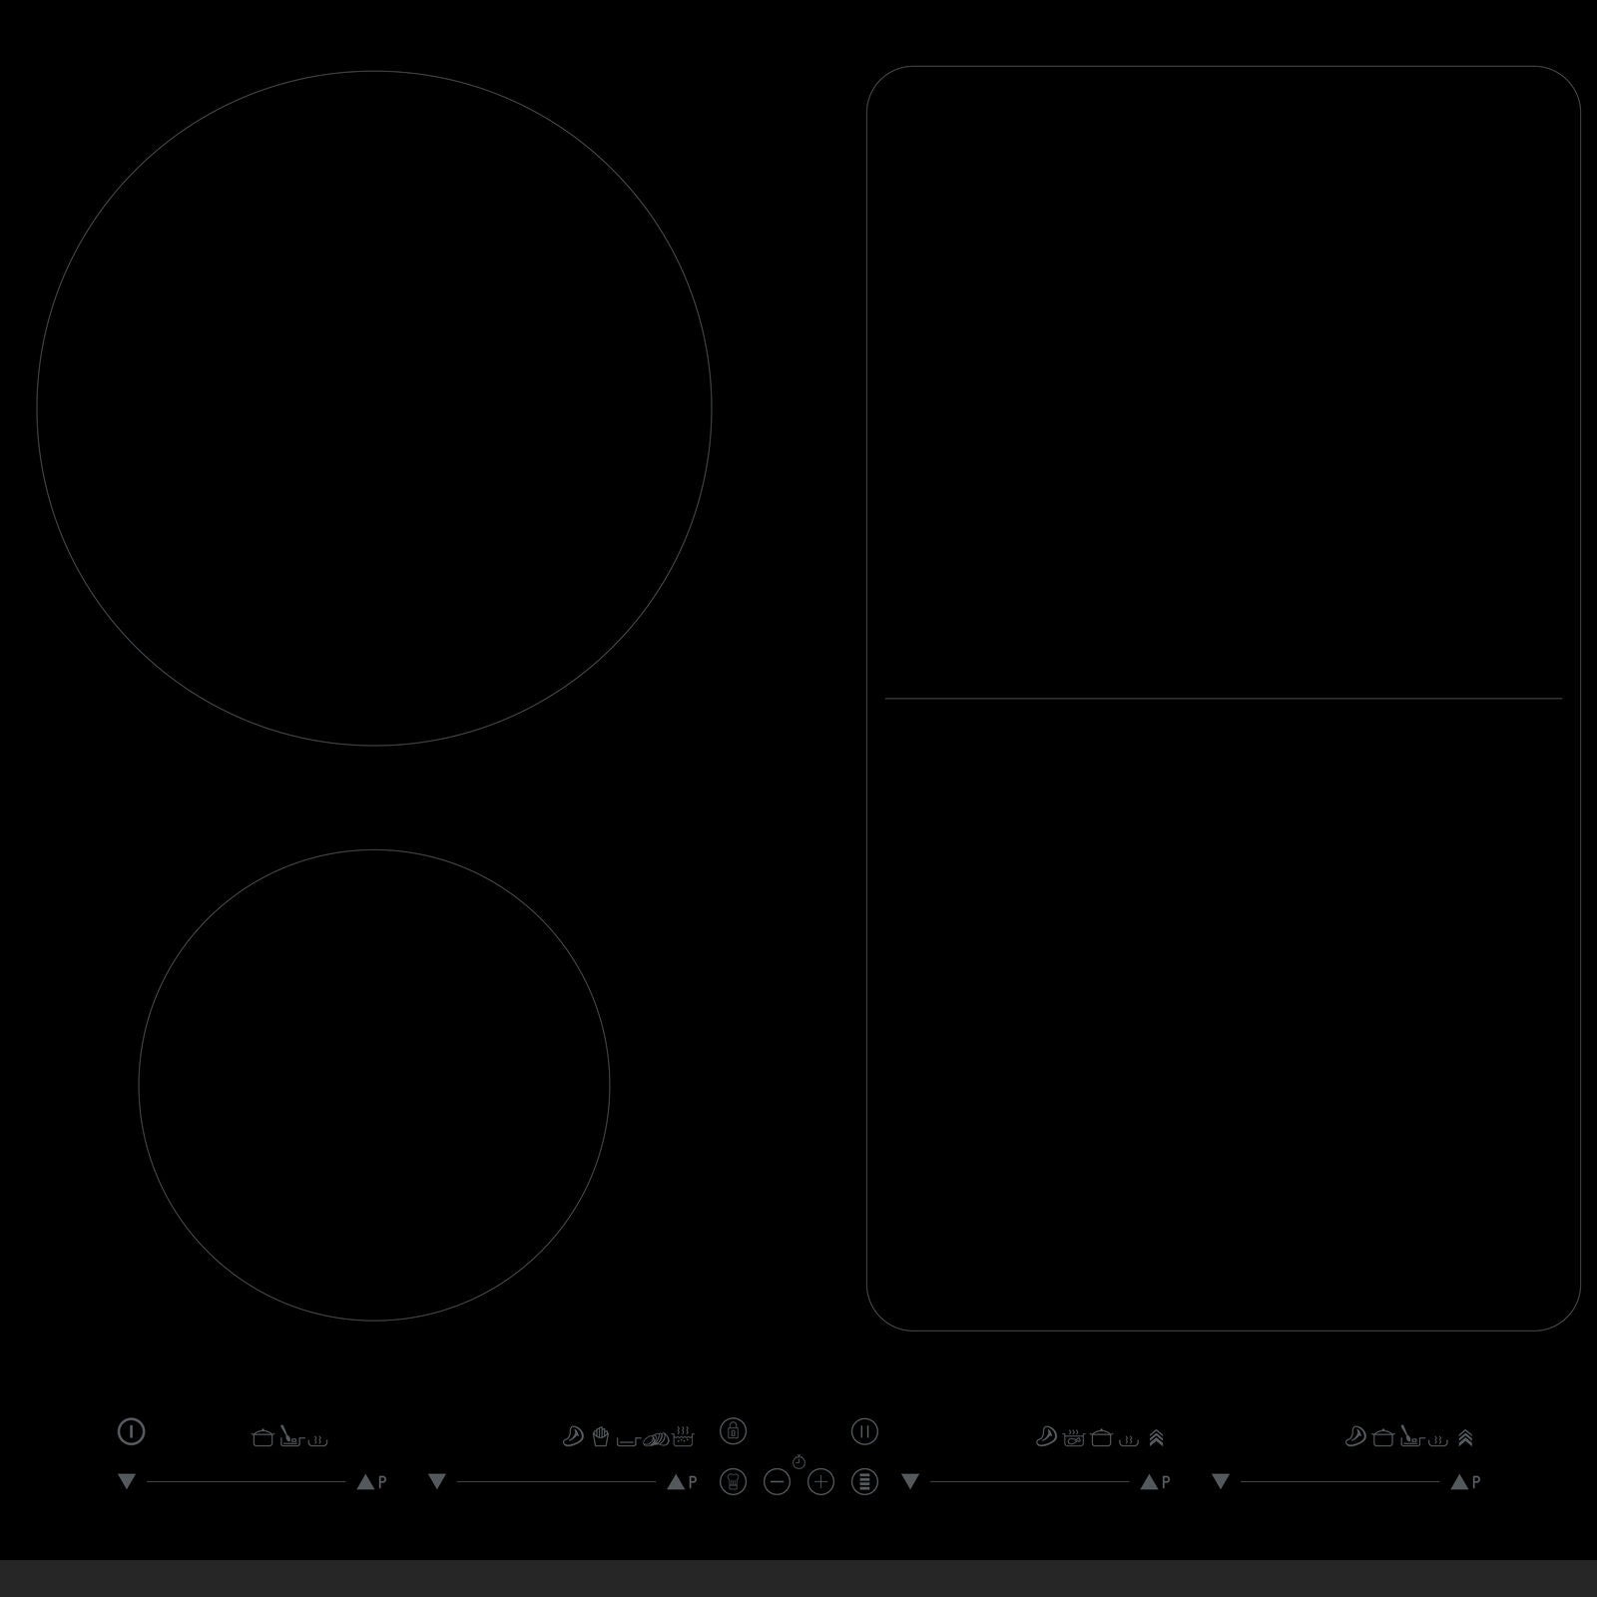Viewport: 1597px width, 1597px height.
Task: Lower power with far-right down arrow
Action: pyautogui.click(x=1220, y=1482)
